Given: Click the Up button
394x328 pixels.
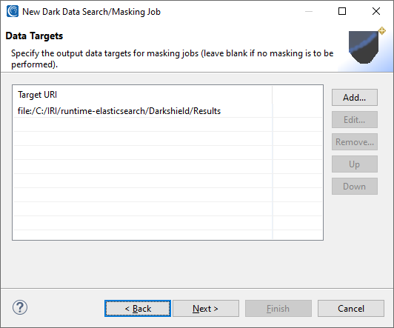Looking at the screenshot, I should coord(354,164).
